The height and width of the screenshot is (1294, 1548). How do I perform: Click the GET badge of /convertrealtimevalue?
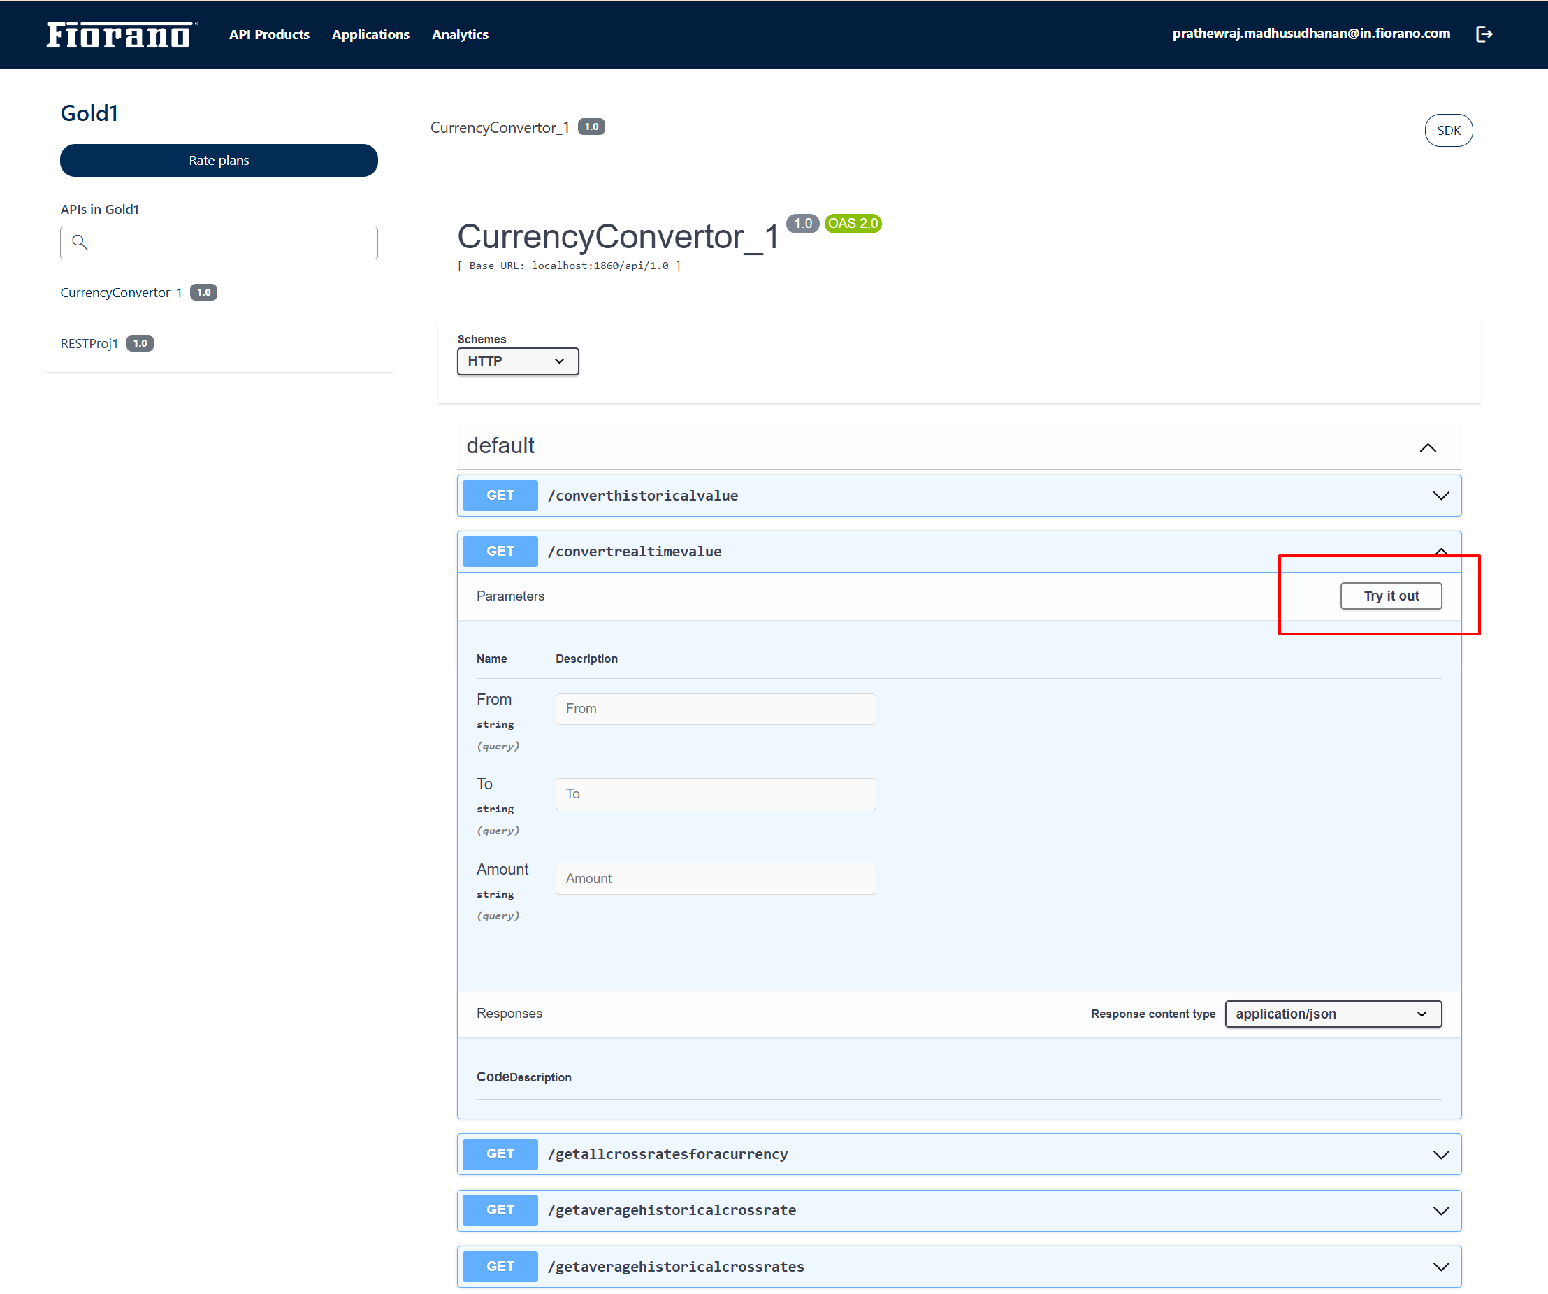tap(500, 552)
